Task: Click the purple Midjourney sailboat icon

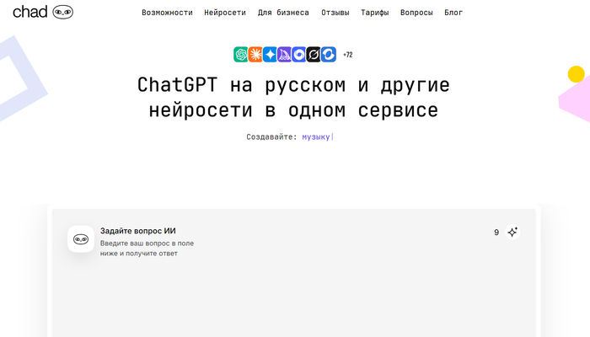Action: coord(285,55)
